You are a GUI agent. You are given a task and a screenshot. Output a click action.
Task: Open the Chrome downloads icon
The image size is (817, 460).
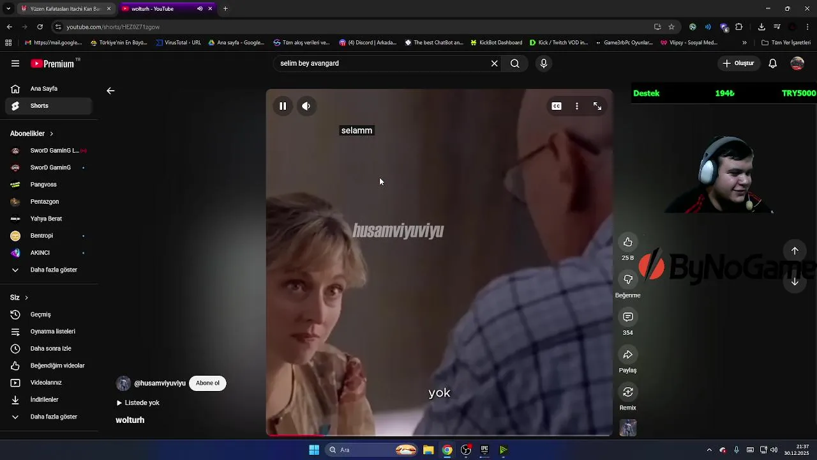click(x=761, y=27)
